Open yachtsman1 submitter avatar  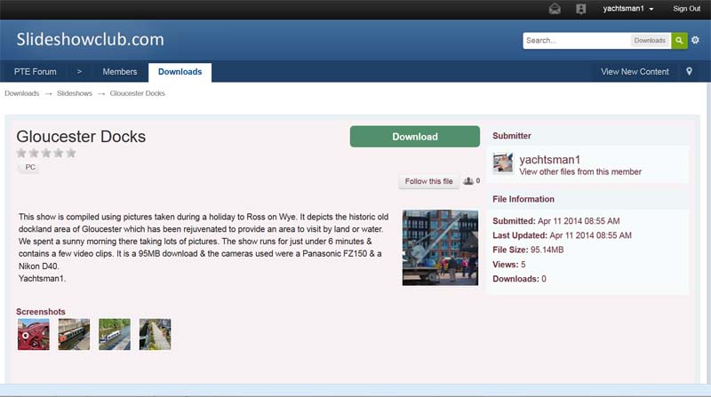click(503, 163)
